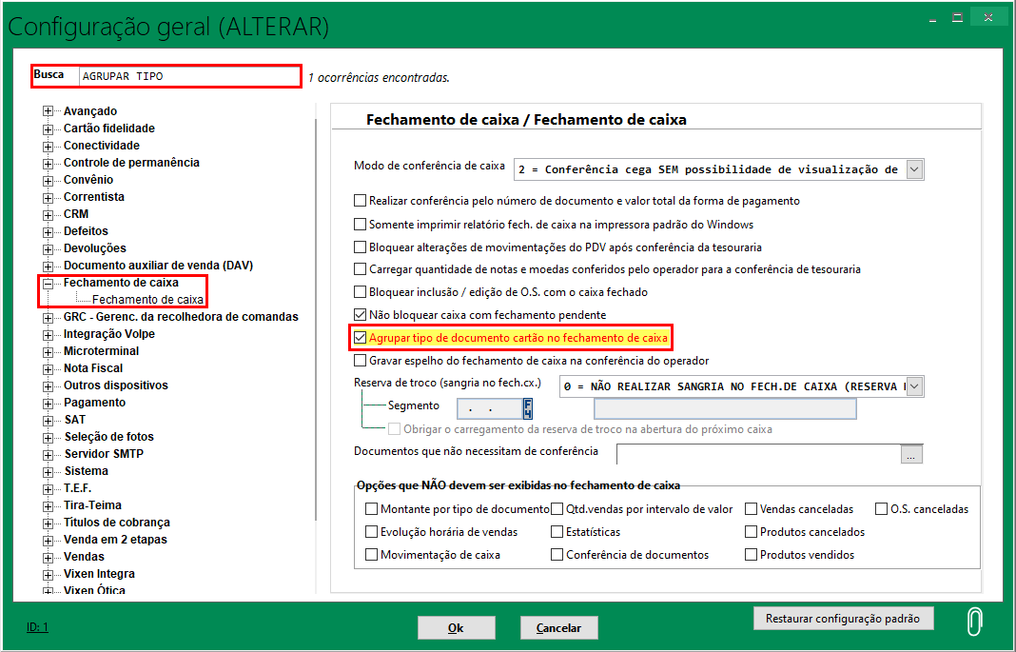The image size is (1016, 652).
Task: Check Movimentação de caixa option
Action: 371,555
